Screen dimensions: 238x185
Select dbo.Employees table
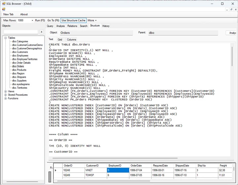(20, 56)
